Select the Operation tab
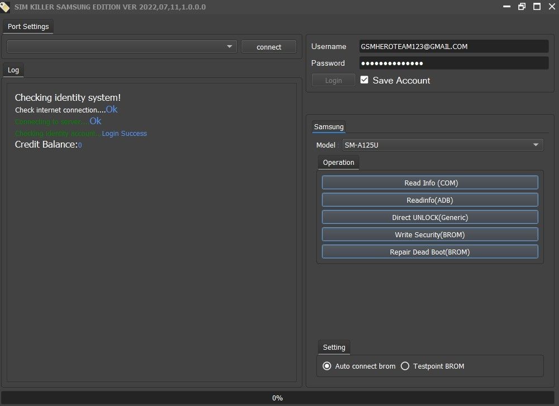Viewport: 559px width, 406px height. coord(338,163)
